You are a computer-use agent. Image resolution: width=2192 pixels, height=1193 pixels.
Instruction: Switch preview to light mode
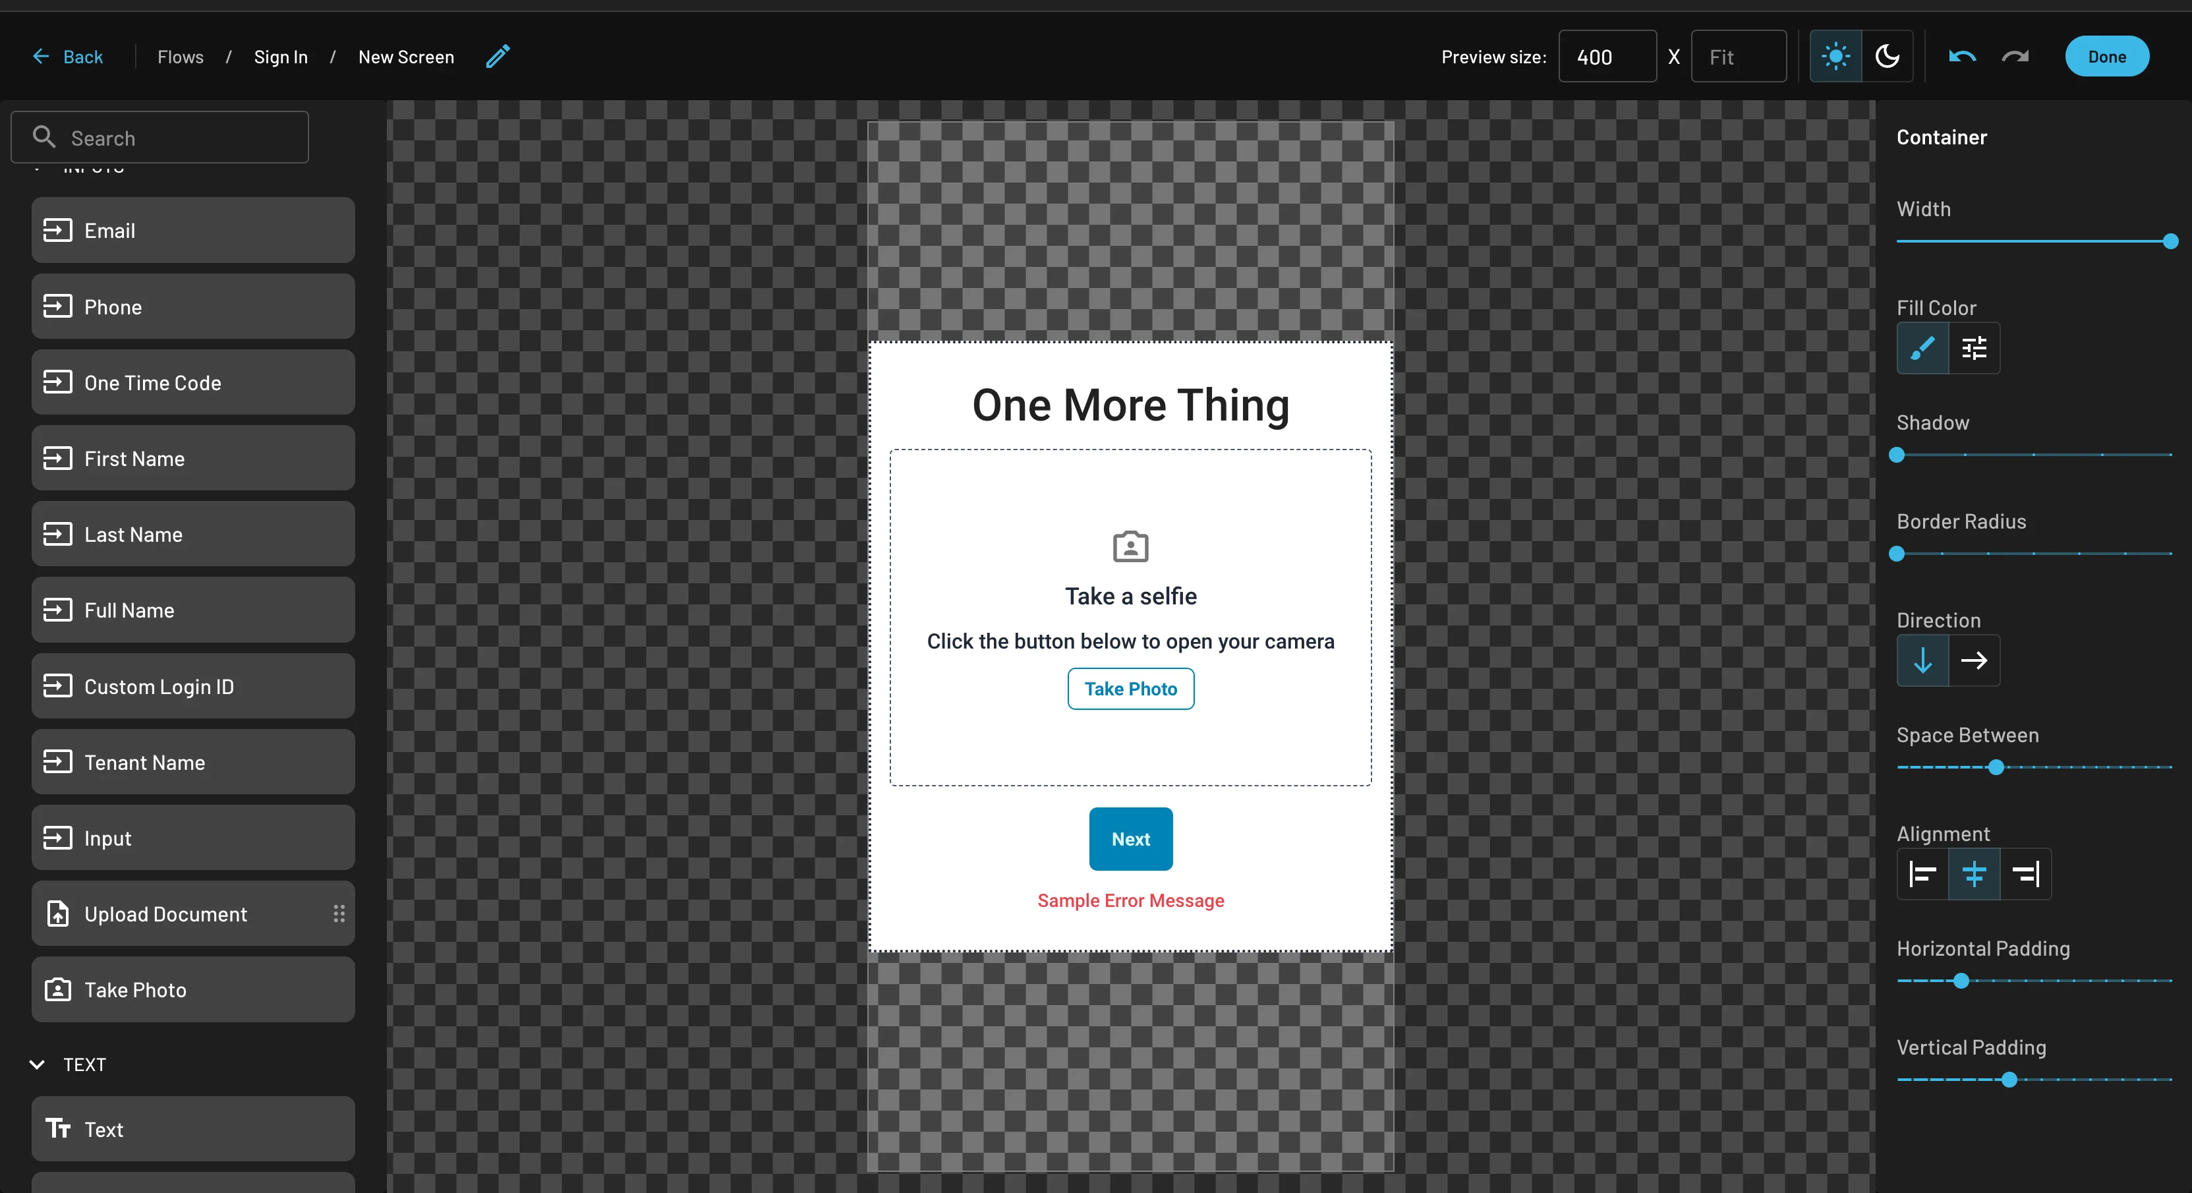pyautogui.click(x=1835, y=56)
